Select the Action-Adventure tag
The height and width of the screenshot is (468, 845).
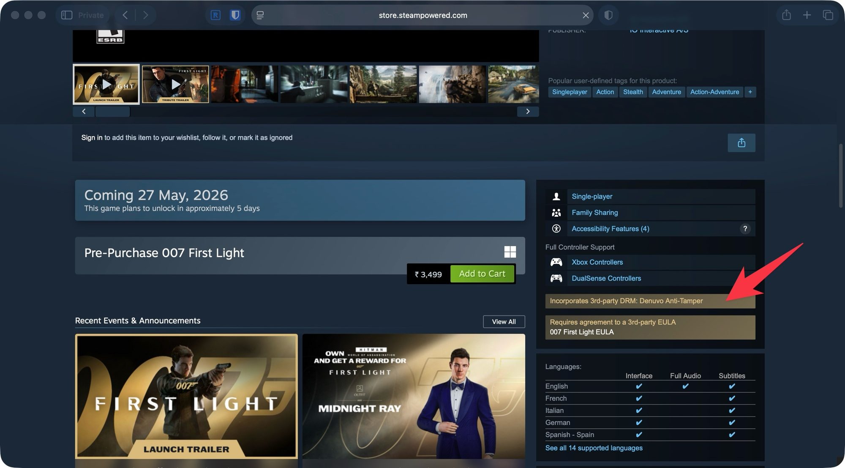point(714,92)
